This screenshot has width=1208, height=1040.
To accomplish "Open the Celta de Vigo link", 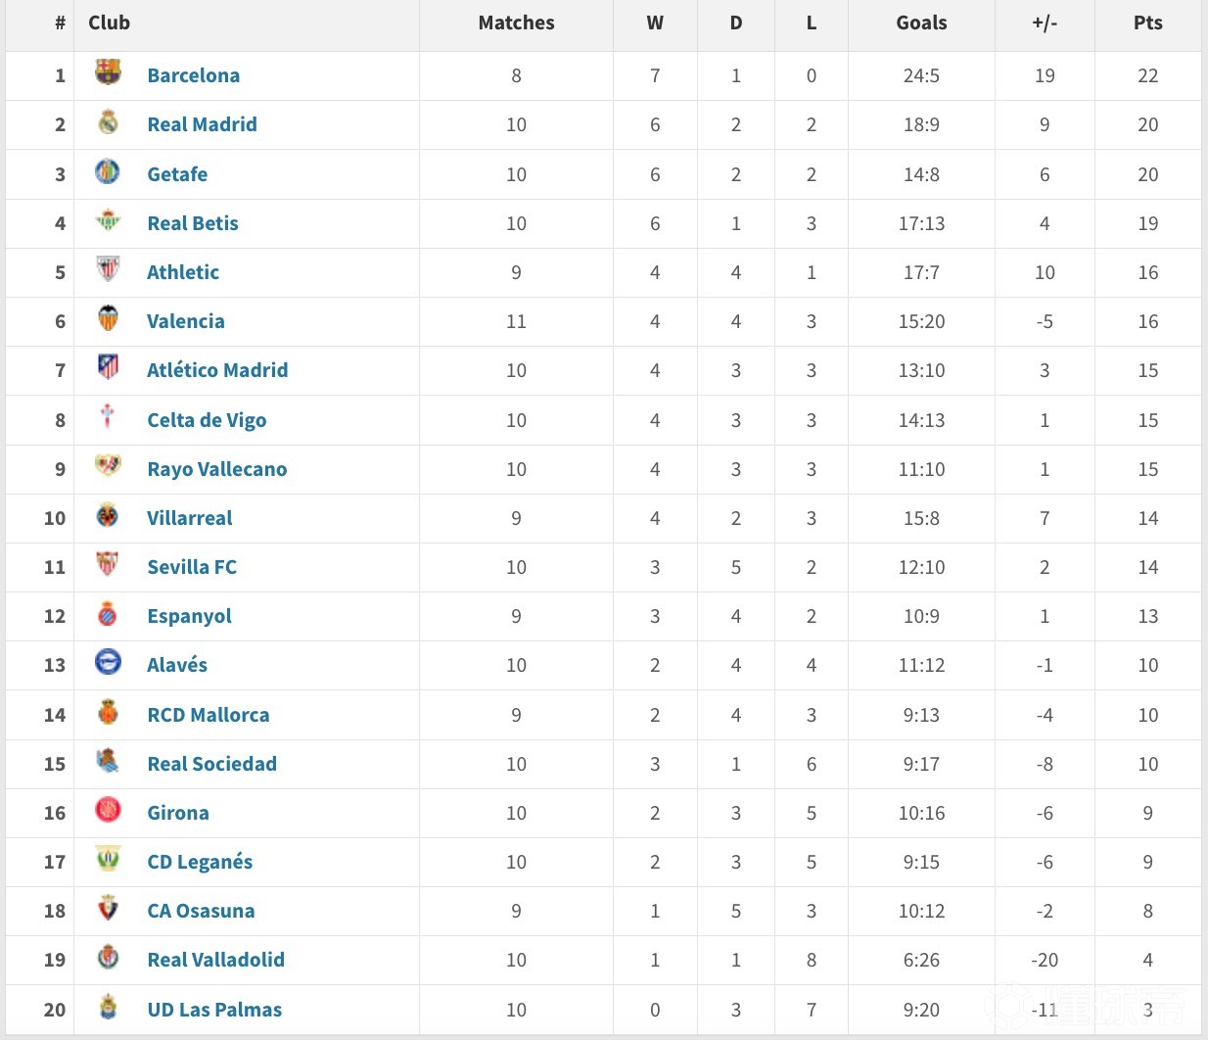I will [207, 420].
